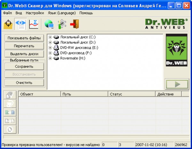Click the delete file circular icon

10,129
